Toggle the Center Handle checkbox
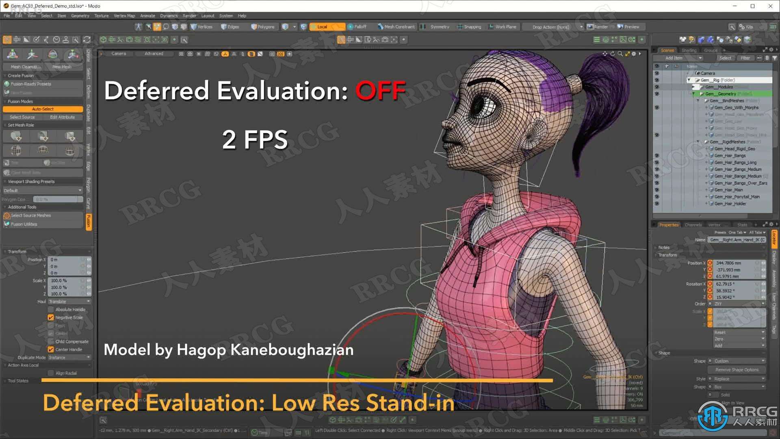The height and width of the screenshot is (439, 780). pyautogui.click(x=51, y=350)
